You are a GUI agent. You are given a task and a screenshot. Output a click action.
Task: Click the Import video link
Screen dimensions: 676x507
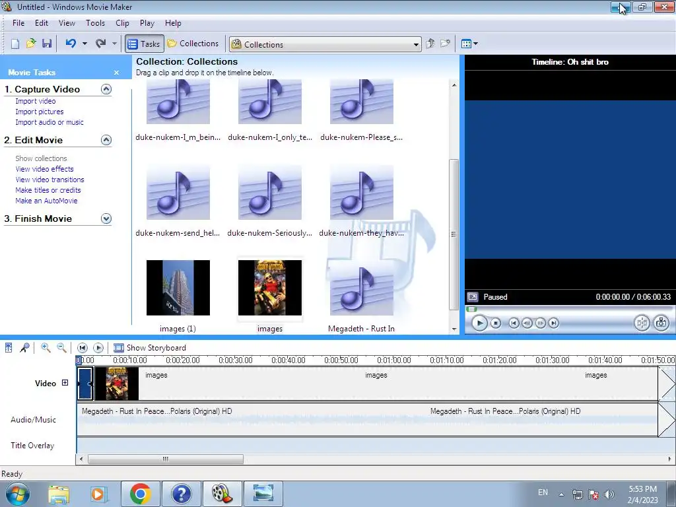(x=36, y=101)
